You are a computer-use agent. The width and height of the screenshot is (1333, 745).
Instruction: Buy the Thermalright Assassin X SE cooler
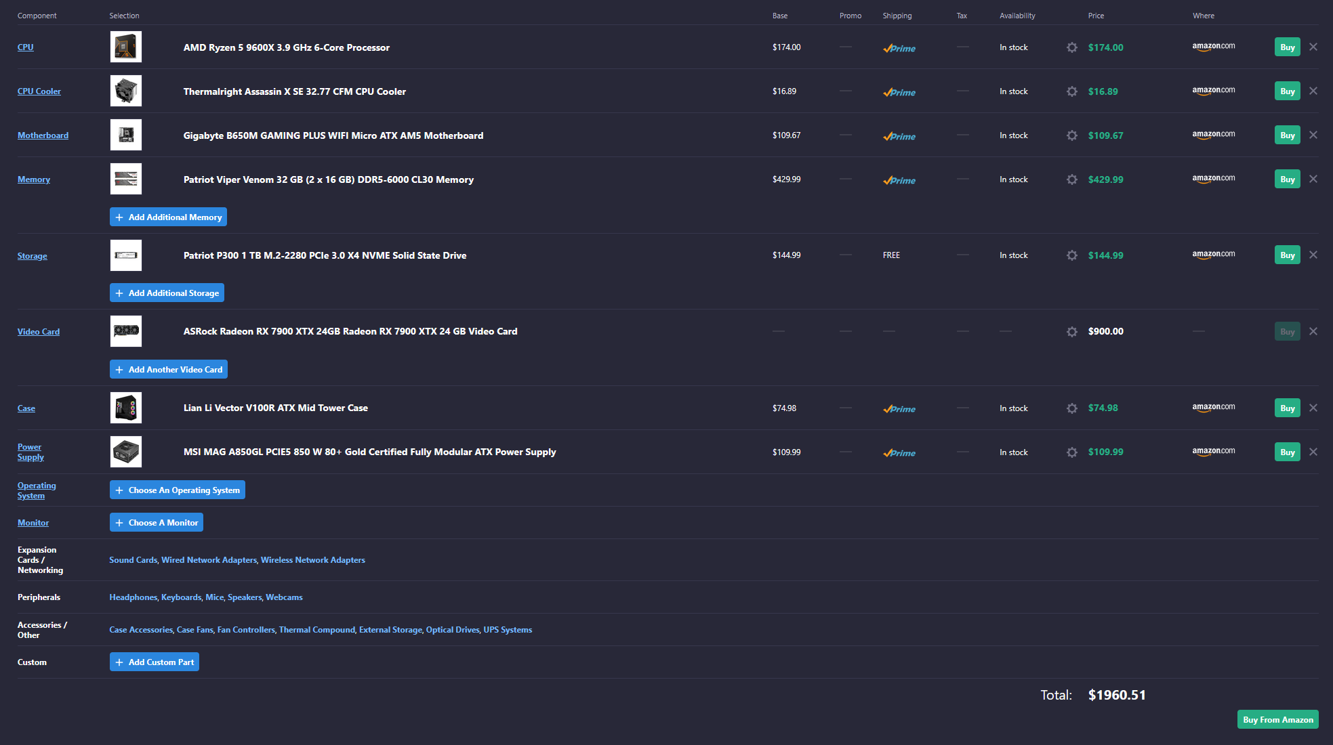click(1288, 91)
